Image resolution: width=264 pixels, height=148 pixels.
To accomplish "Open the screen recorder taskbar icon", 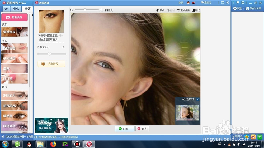I will point(77,144).
